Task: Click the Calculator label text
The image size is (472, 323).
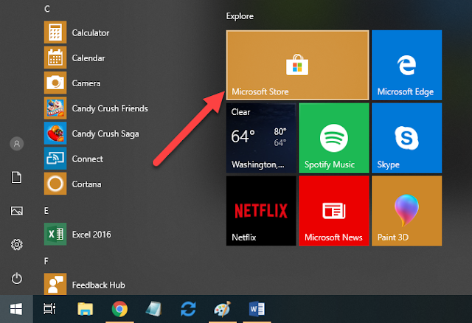Action: coord(91,32)
